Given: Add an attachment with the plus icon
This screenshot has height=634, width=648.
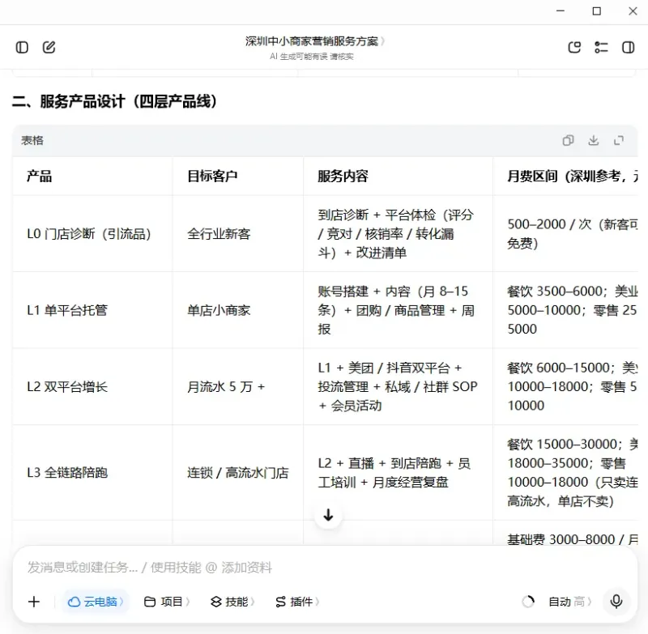Looking at the screenshot, I should coord(34,602).
